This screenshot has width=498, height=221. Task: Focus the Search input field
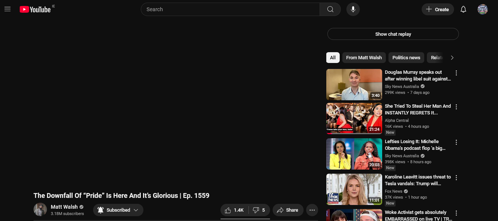230,9
